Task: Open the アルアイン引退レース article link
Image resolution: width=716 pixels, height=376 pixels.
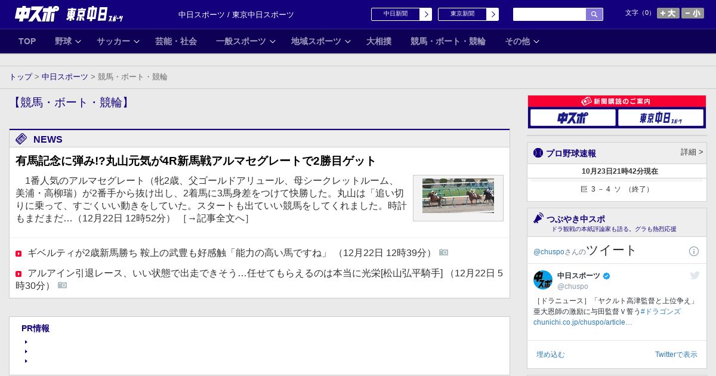Action: pos(235,273)
